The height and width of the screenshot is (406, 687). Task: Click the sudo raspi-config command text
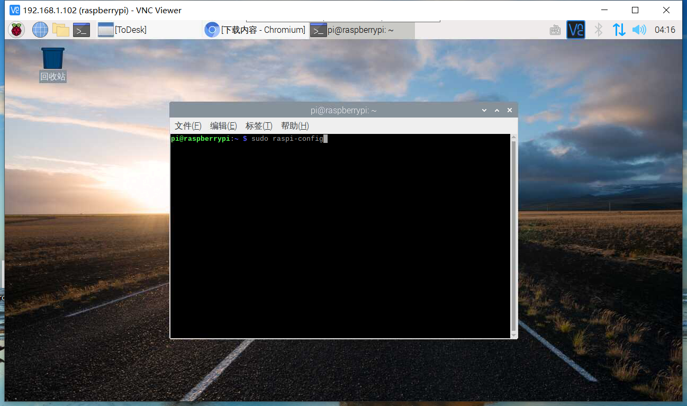(287, 139)
